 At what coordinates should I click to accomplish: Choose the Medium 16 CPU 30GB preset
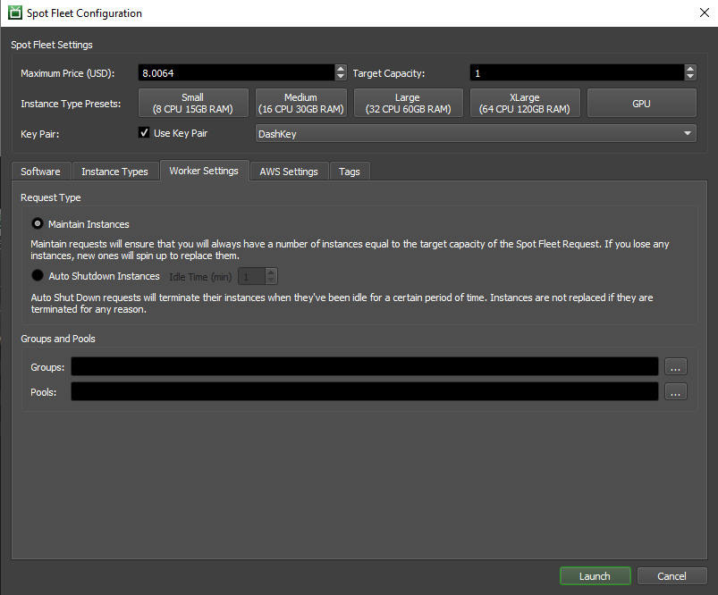pos(300,103)
